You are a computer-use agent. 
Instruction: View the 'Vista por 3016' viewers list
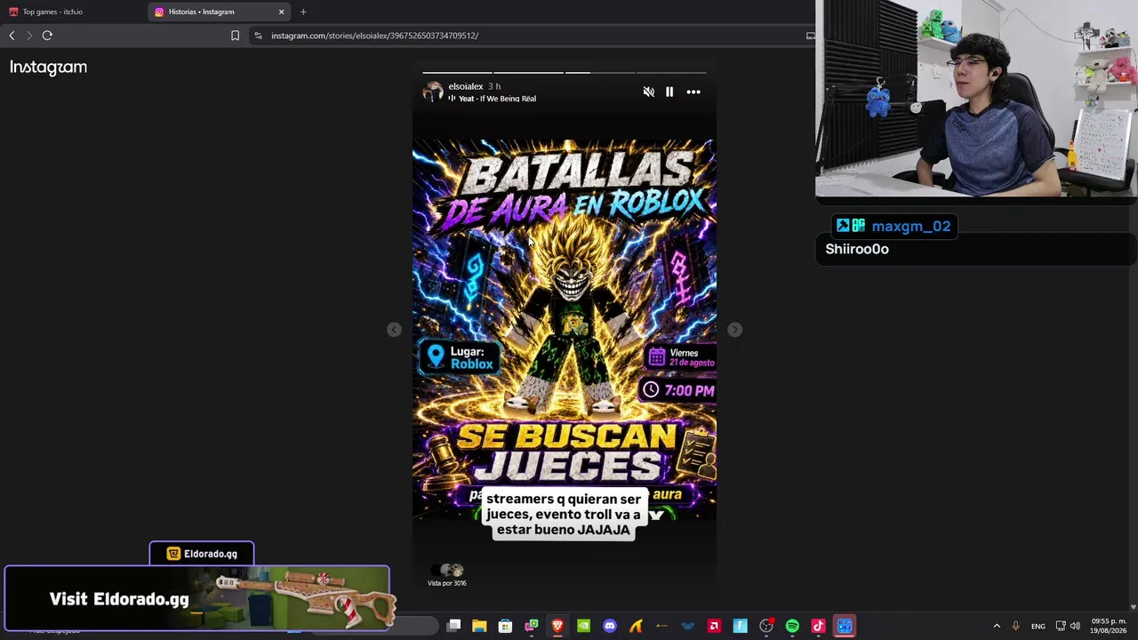[x=447, y=575]
